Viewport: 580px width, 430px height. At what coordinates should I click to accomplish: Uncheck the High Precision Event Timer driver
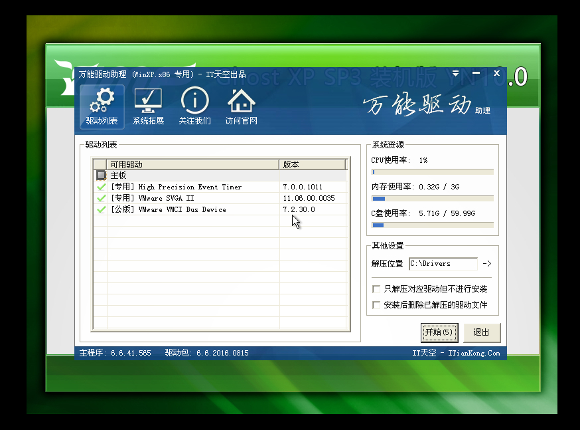(101, 187)
